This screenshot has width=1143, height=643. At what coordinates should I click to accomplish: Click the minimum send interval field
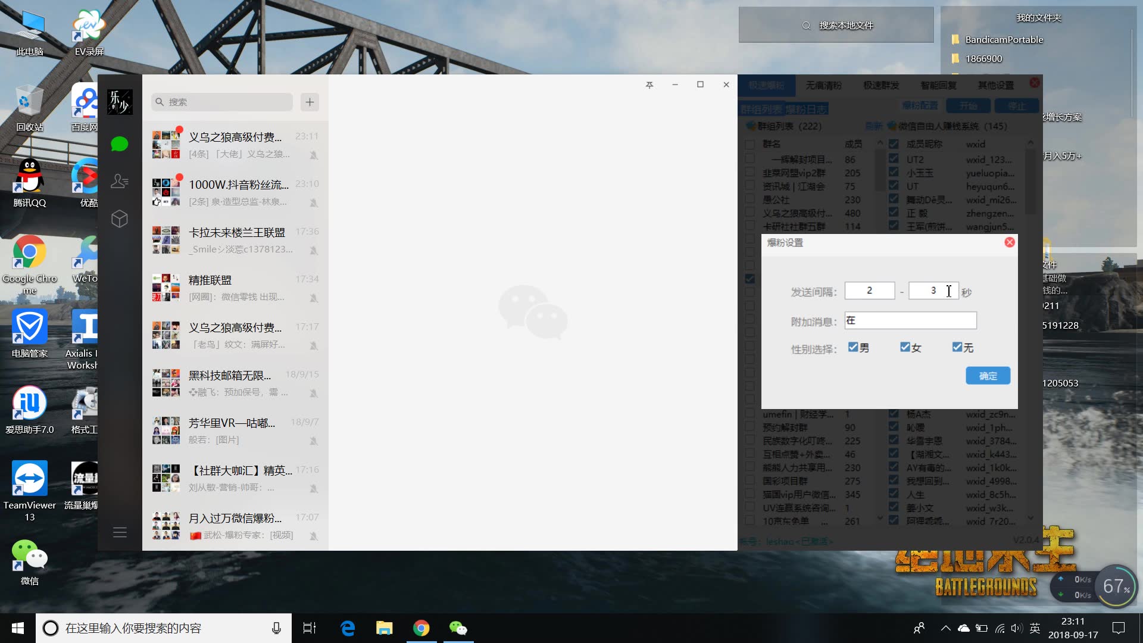pyautogui.click(x=870, y=291)
